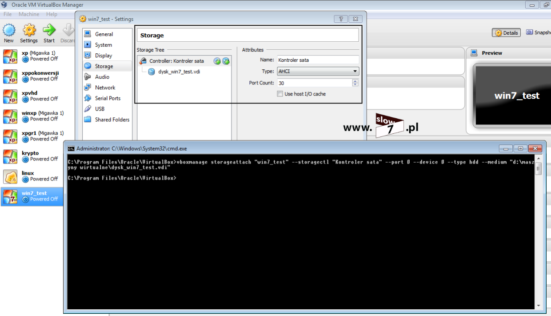The image size is (551, 316).
Task: Click the Settings dialog help question button
Action: [341, 19]
